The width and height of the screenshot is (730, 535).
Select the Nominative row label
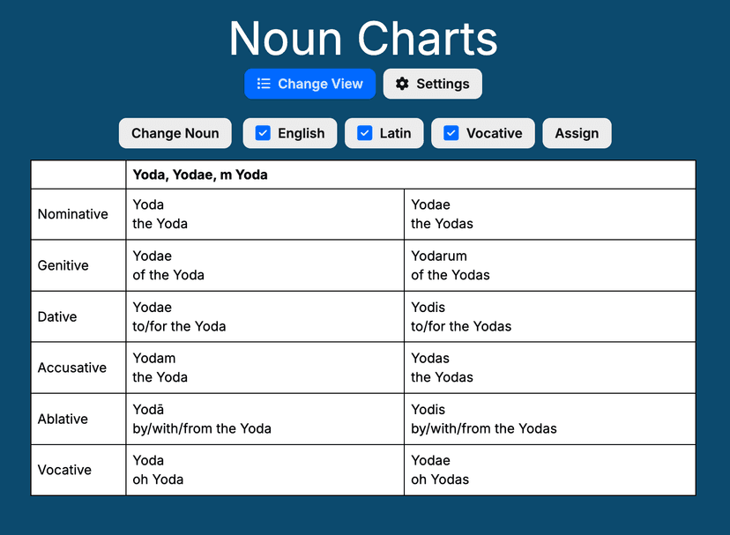tap(73, 214)
